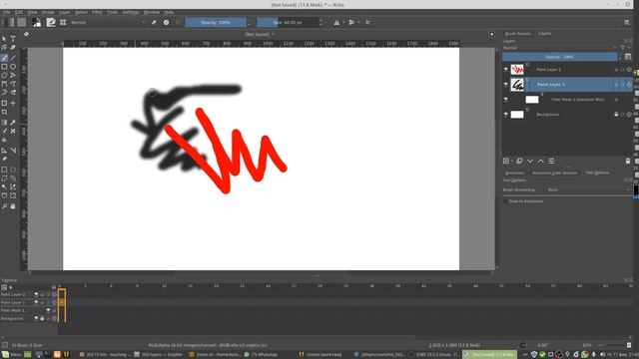Select the Color Sampler eyedropper tool

coord(13,122)
